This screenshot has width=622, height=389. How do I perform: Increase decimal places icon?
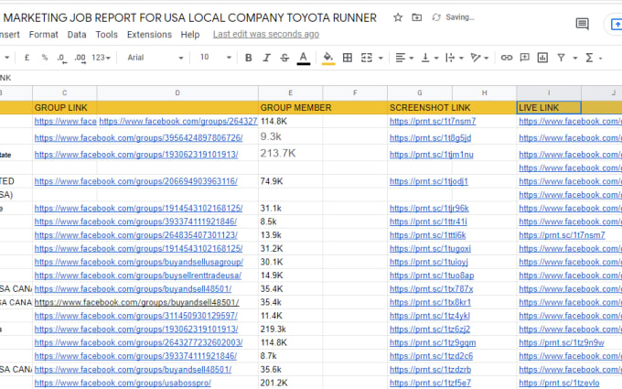(x=80, y=58)
